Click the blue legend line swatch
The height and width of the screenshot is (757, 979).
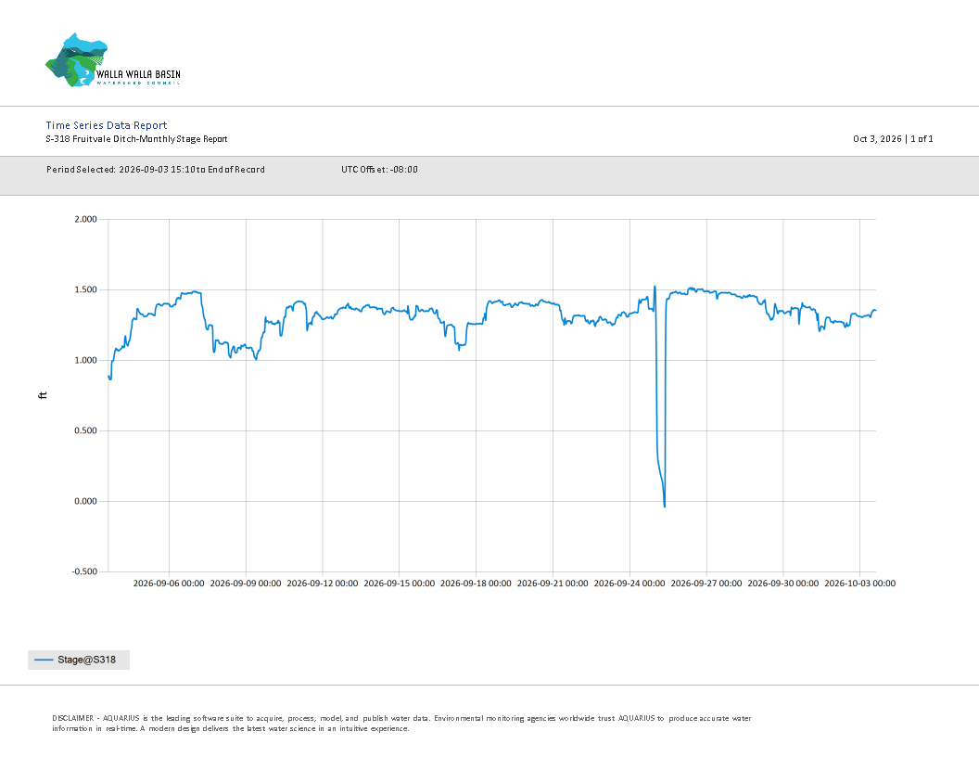point(44,660)
